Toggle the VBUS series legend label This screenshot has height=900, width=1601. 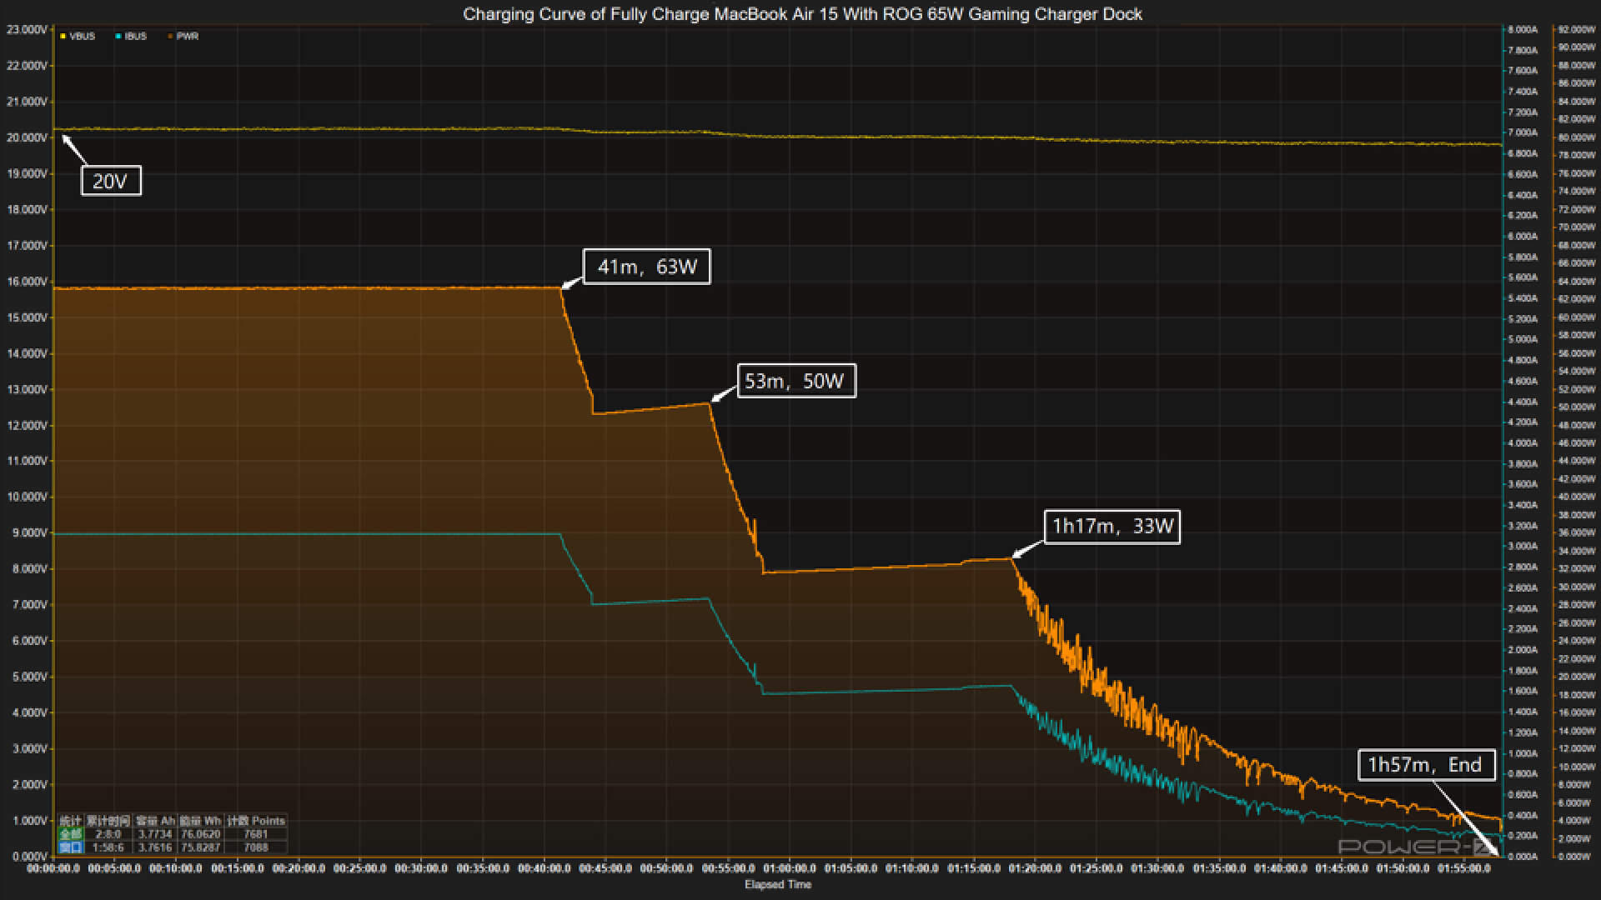click(83, 37)
